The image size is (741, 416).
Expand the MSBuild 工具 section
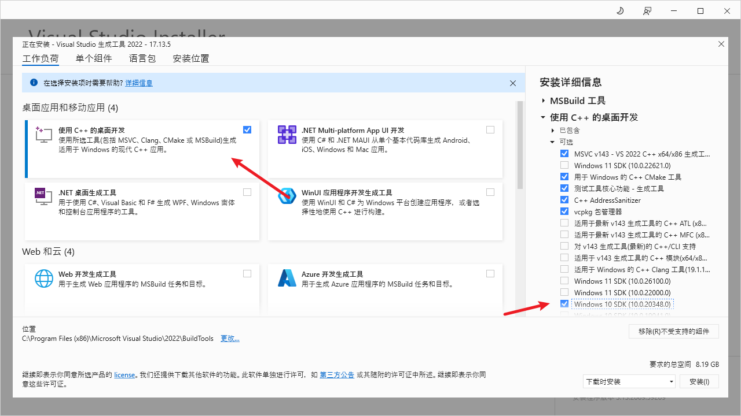click(543, 100)
